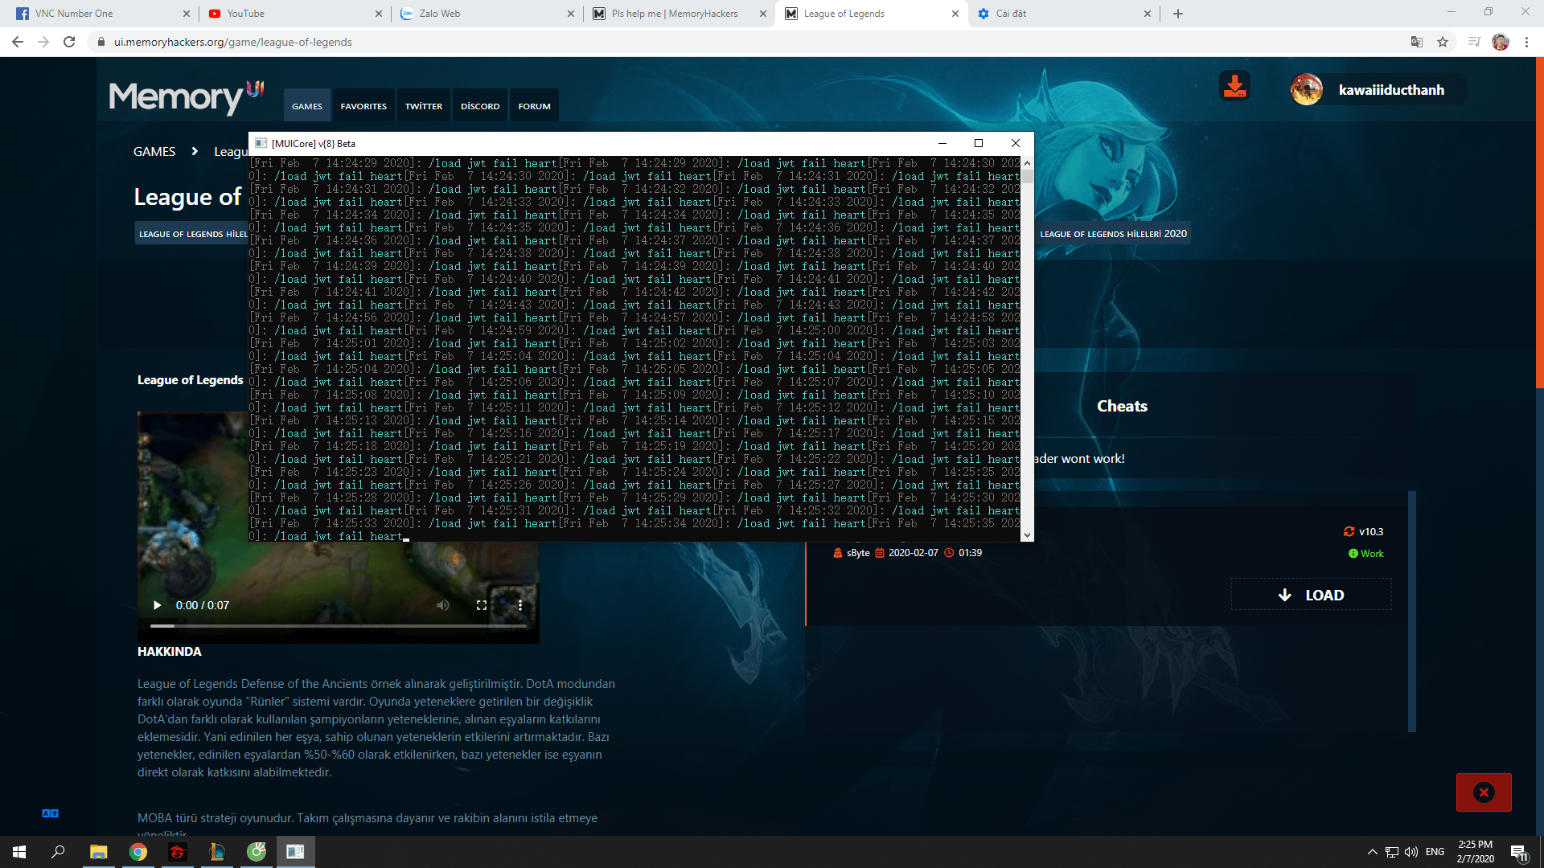1544x868 pixels.
Task: Open Google Chrome from taskbar
Action: [138, 852]
